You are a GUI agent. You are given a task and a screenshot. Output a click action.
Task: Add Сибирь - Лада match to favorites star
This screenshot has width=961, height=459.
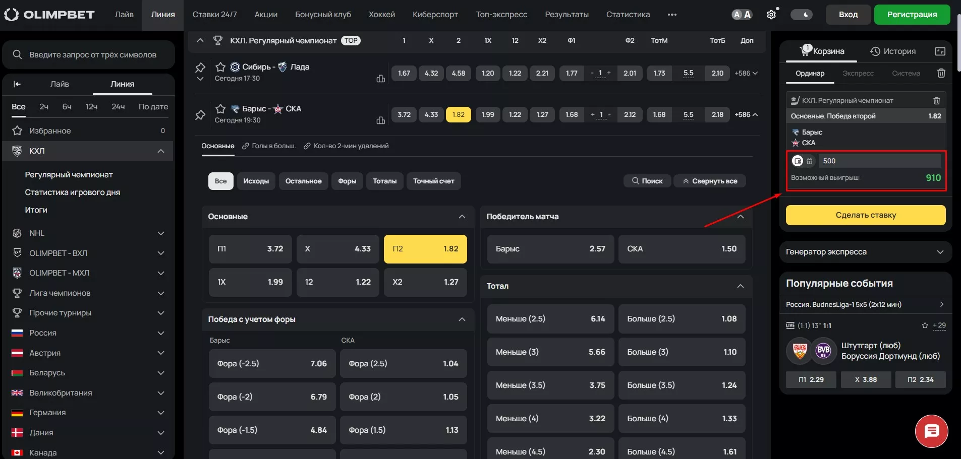(220, 67)
